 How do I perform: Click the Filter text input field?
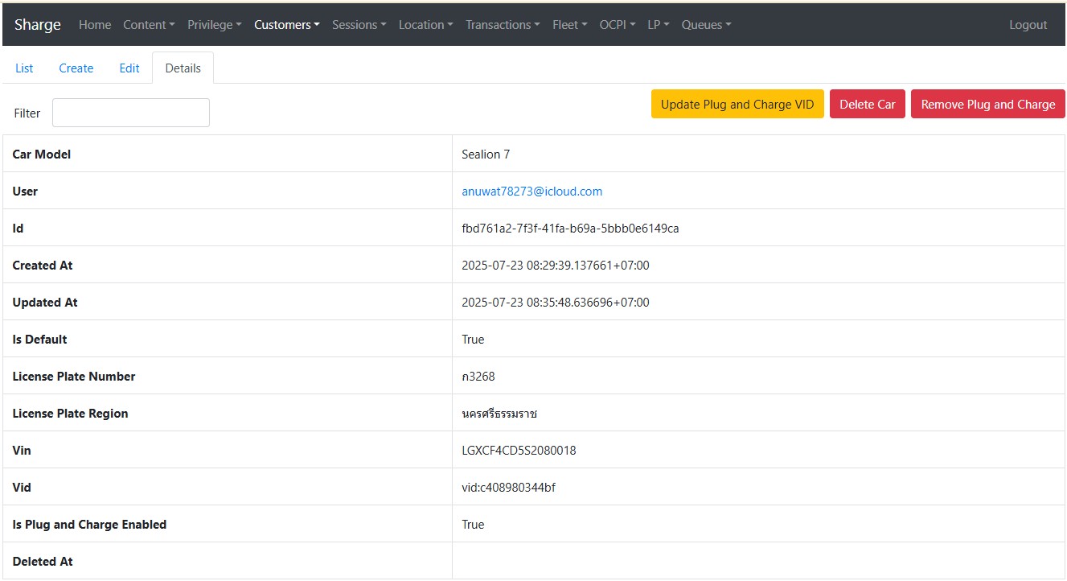[131, 113]
